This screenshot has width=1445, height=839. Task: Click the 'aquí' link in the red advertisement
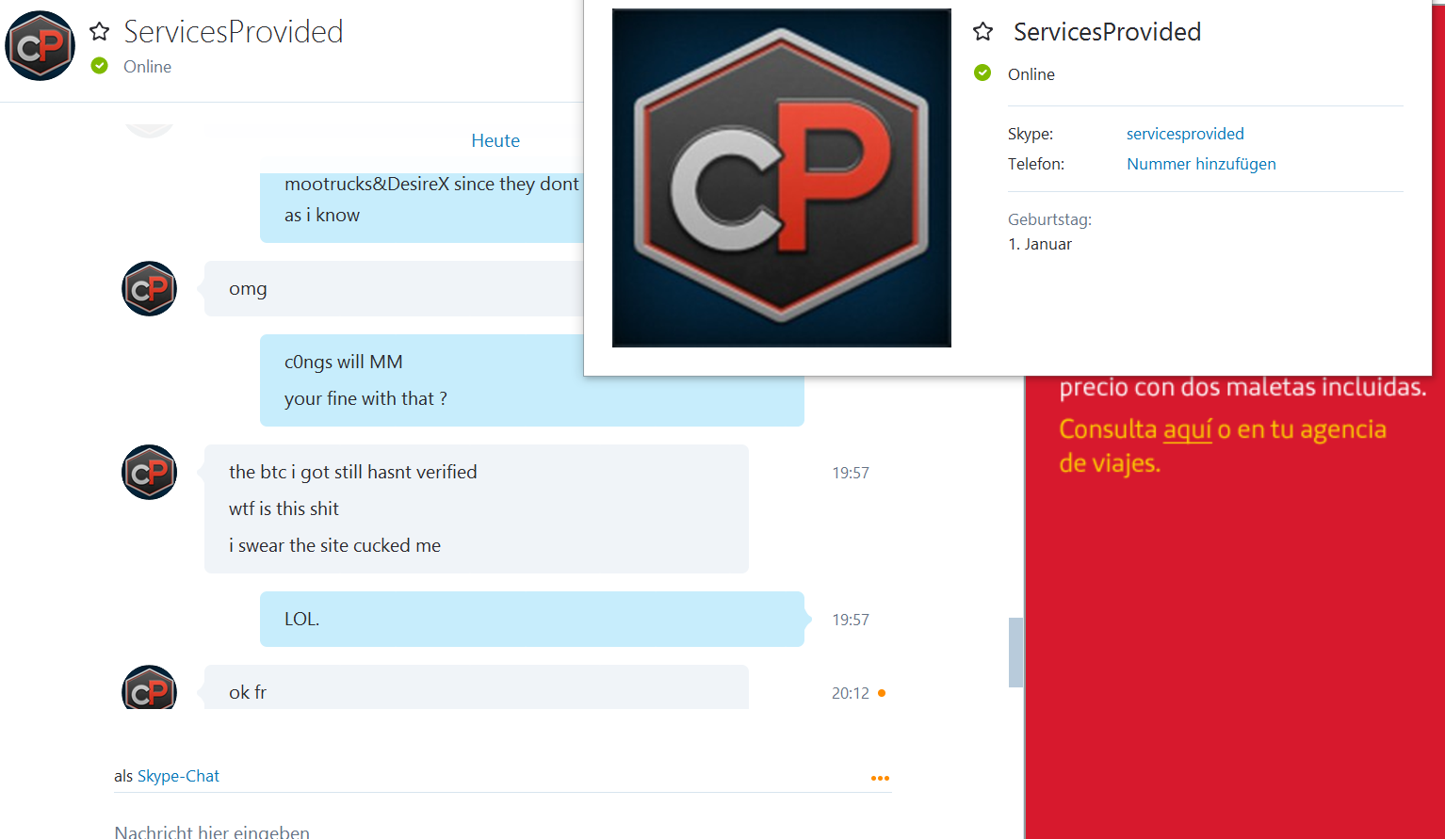tap(1187, 429)
